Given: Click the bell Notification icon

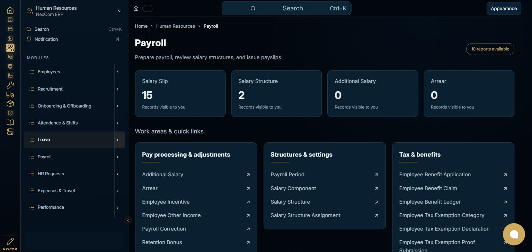Looking at the screenshot, I should pyautogui.click(x=29, y=39).
